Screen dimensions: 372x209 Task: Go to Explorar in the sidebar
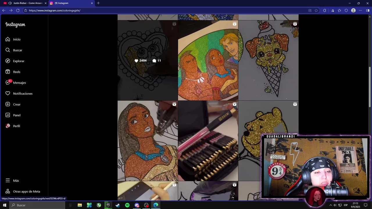point(15,61)
